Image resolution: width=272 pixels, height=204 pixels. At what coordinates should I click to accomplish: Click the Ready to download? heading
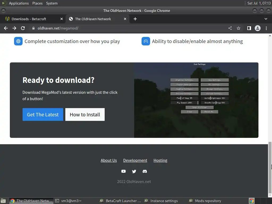pos(58,80)
